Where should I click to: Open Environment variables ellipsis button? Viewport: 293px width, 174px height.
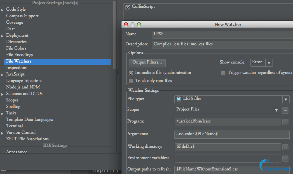pos(285,158)
